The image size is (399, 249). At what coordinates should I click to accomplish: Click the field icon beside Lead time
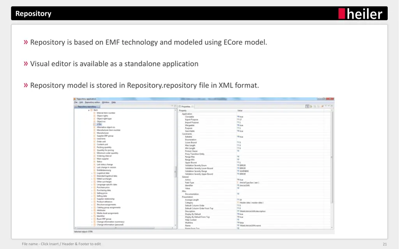(x=95, y=139)
